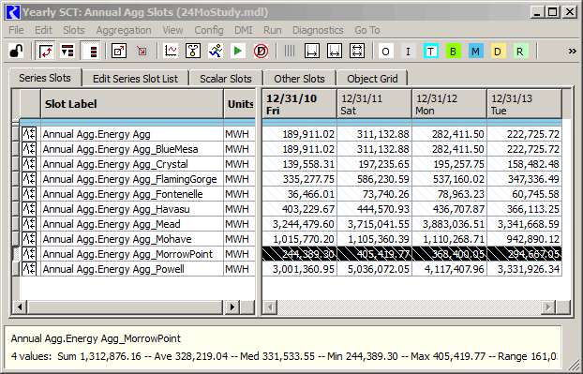The width and height of the screenshot is (583, 374).
Task: Click the grey I flag button
Action: pyautogui.click(x=408, y=52)
